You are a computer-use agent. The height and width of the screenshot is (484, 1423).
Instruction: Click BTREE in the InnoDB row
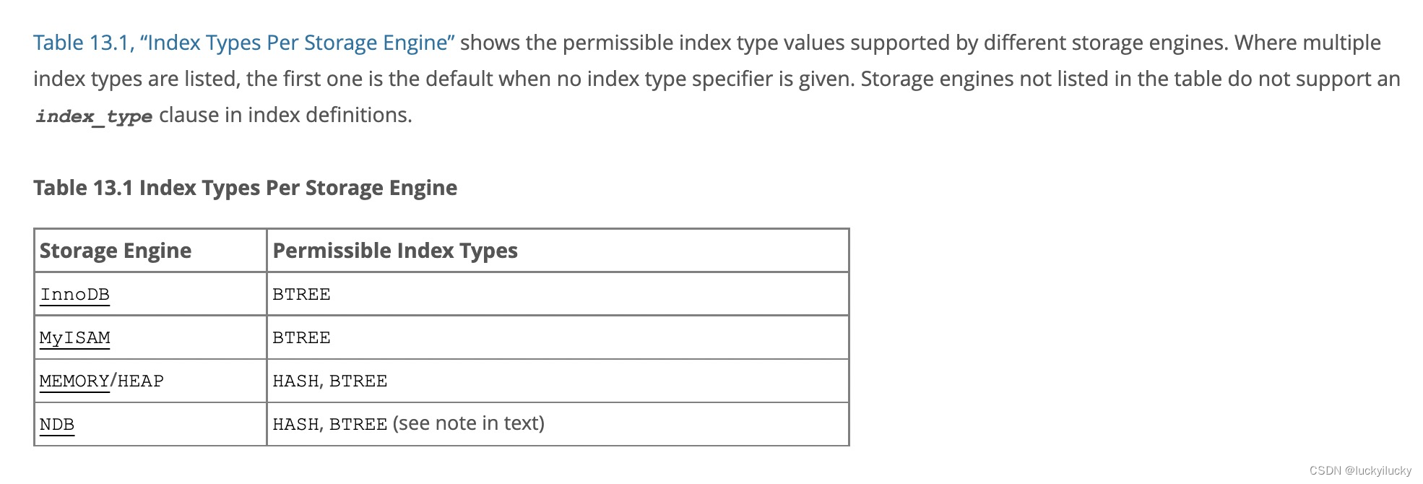[301, 295]
